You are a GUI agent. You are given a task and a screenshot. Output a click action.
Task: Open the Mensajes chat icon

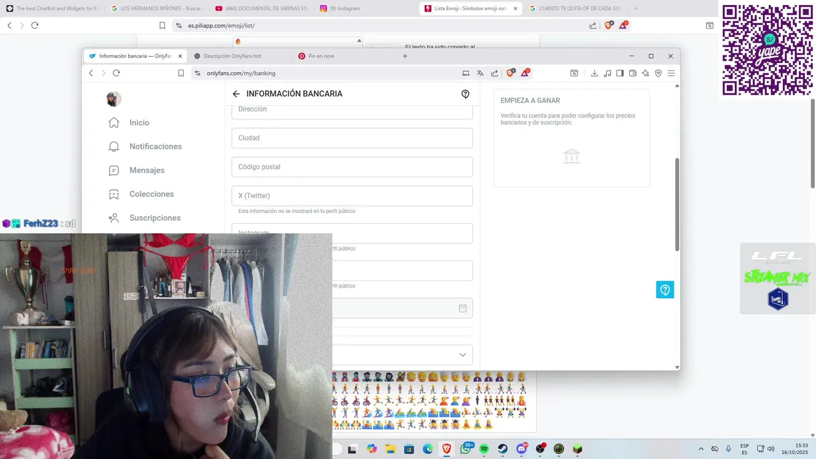coord(113,170)
